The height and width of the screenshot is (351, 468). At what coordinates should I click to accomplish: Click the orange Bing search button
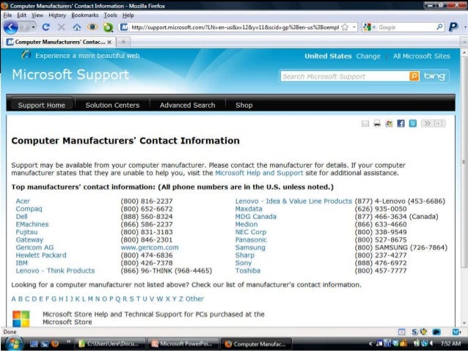pyautogui.click(x=414, y=76)
